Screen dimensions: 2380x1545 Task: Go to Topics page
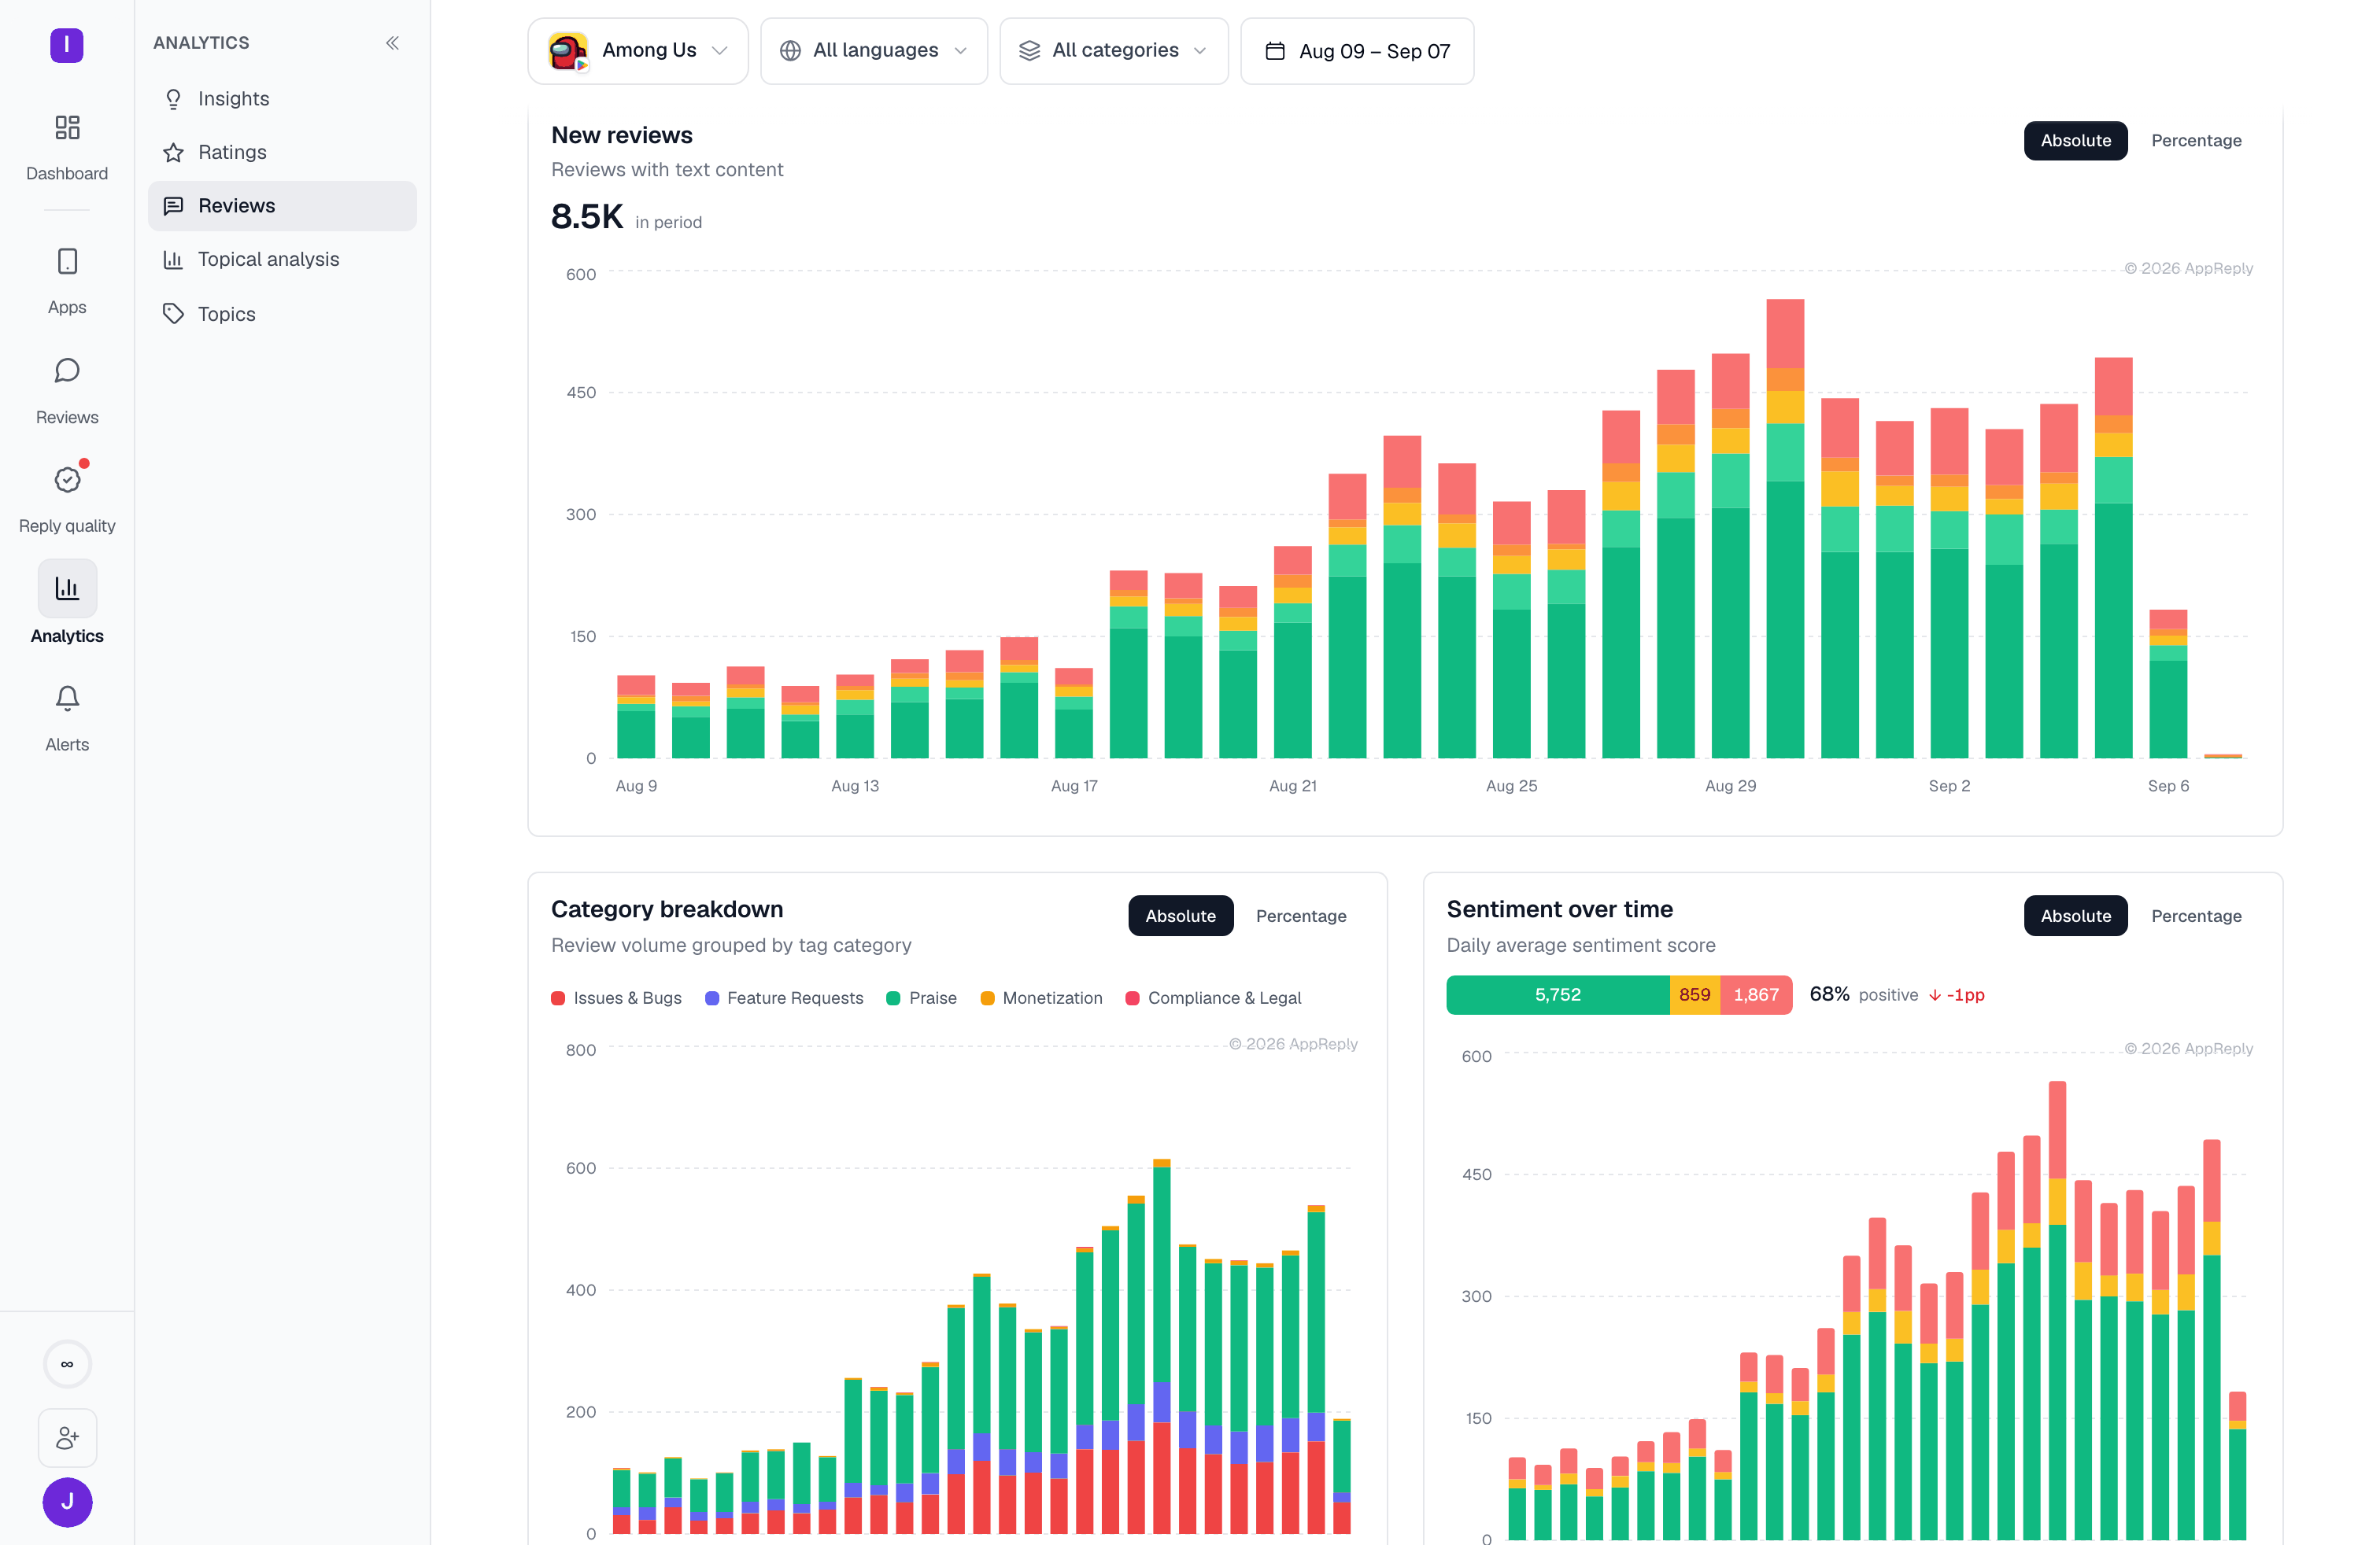click(x=282, y=314)
